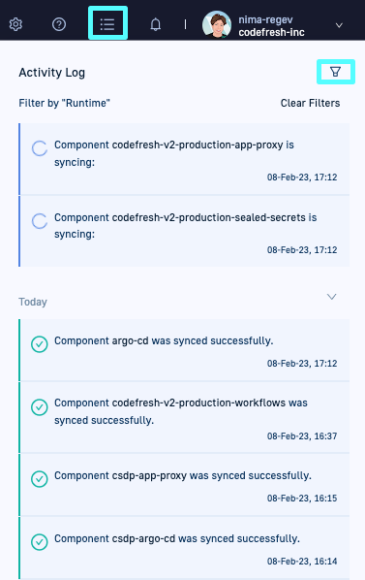Open the csdp-app-proxy synced successfully entry

point(184,485)
